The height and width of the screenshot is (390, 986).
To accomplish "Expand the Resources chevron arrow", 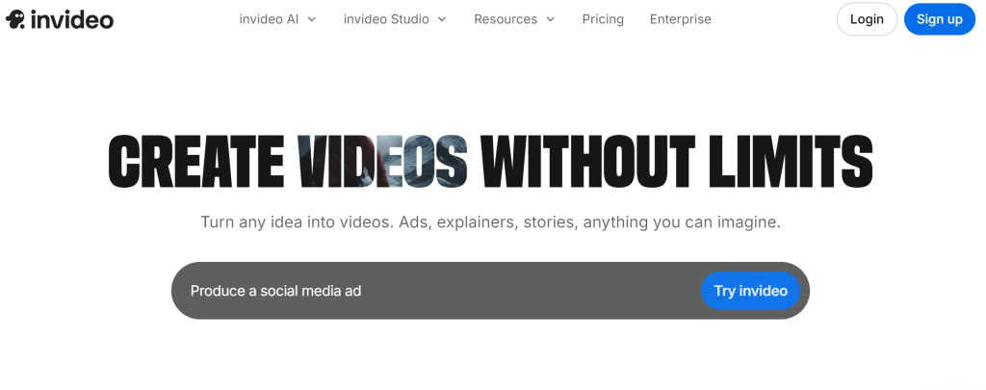I will coord(550,19).
